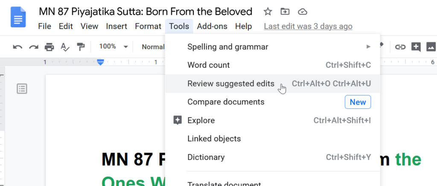This screenshot has width=437, height=186.
Task: Expand the Spelling and grammar submenu arrow
Action: 368,47
